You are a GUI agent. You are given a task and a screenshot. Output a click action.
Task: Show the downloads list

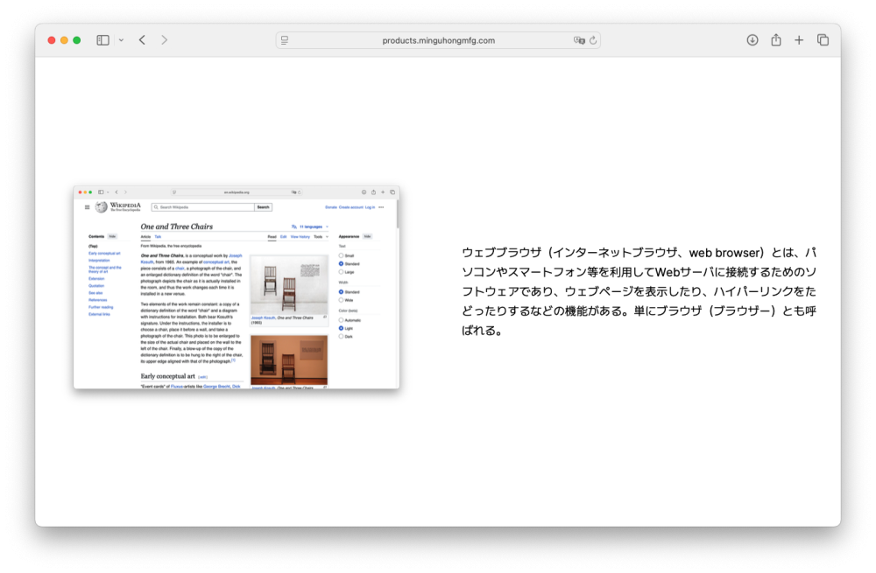click(x=752, y=40)
